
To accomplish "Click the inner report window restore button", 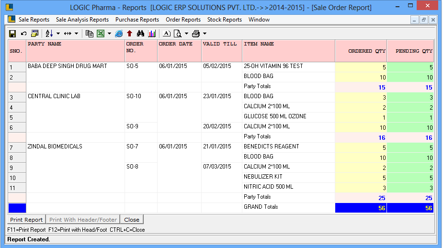I will tap(423, 20).
